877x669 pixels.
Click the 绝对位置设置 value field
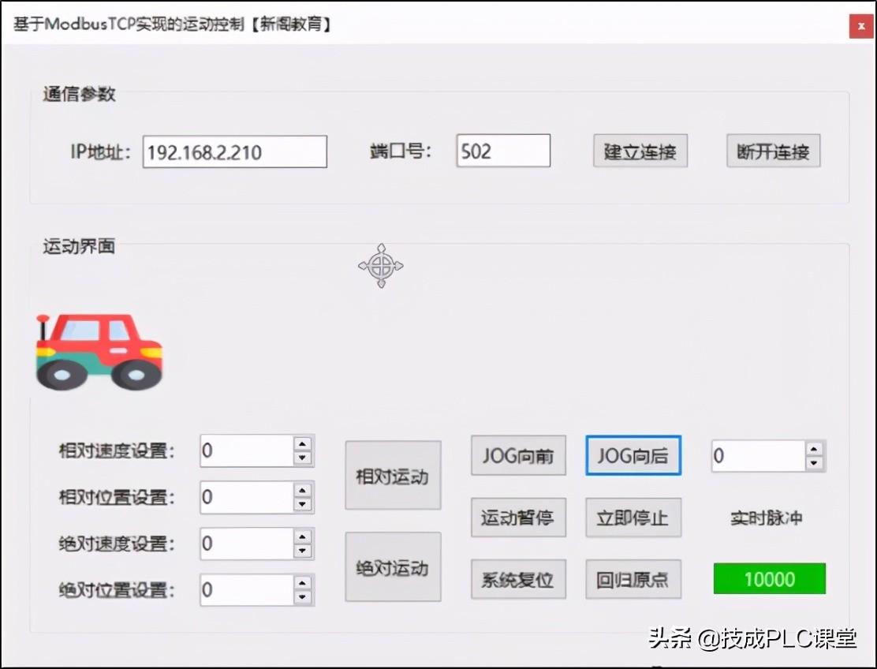click(x=247, y=590)
